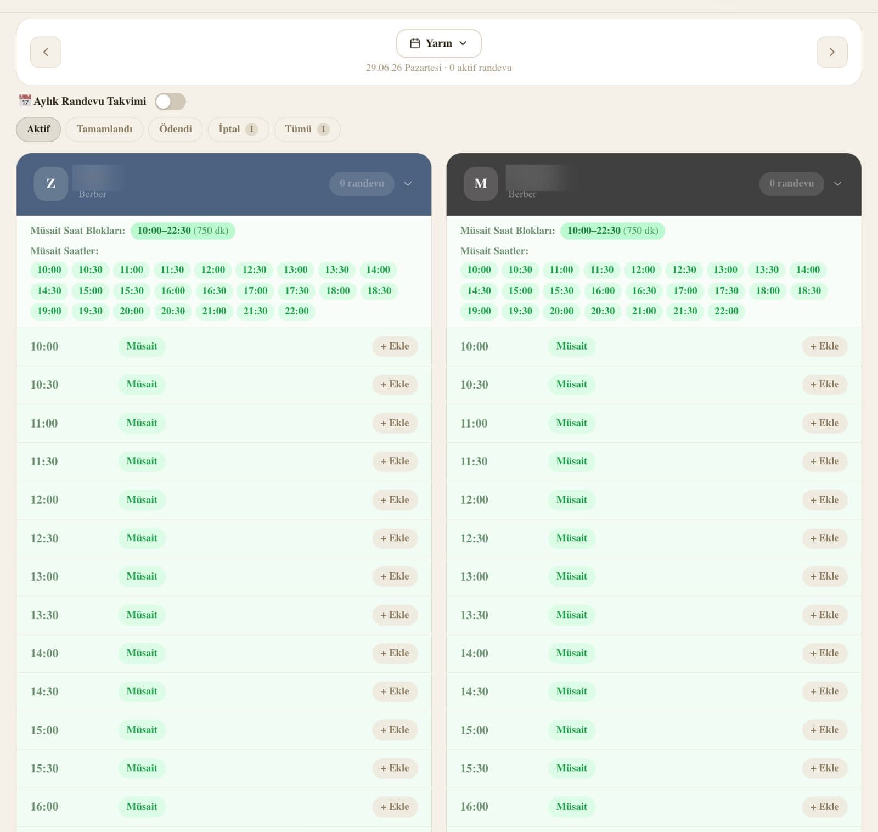Add appointment at 10:30 for barber M
878x832 pixels.
coord(825,385)
